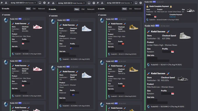Open help icon in the 2021-08-18 panel
Screen dimensions: 198x111
pyautogui.click(x=141, y=3)
